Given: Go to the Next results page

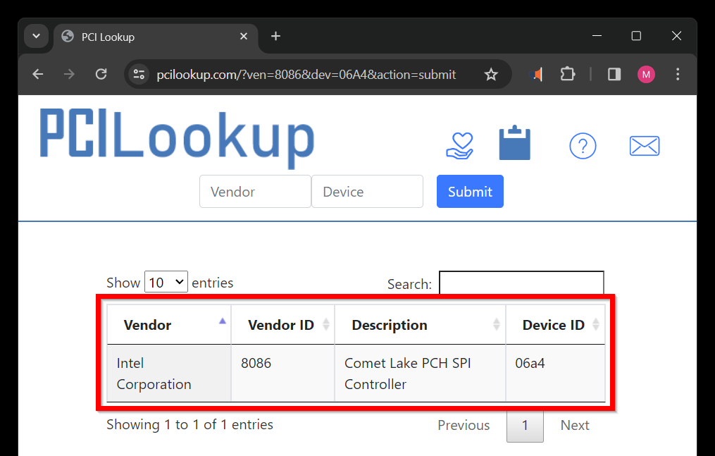Looking at the screenshot, I should 575,426.
